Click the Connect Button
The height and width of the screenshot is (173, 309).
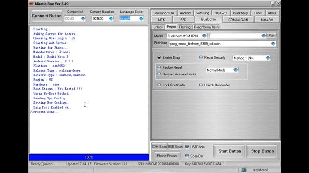47,16
